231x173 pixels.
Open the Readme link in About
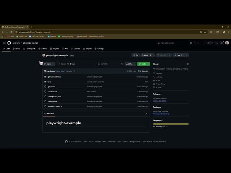tap(158, 74)
